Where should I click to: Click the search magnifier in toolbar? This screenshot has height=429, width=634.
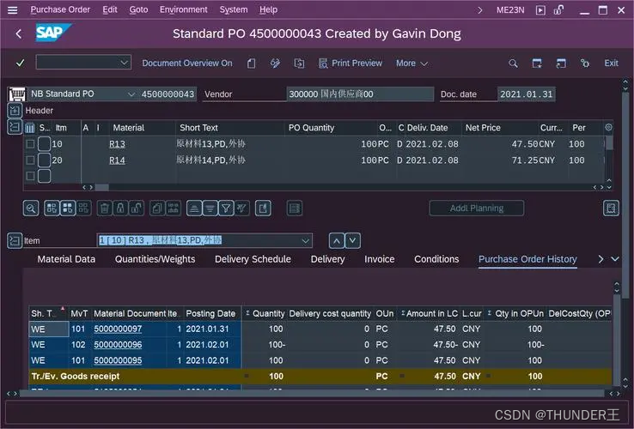click(x=513, y=63)
